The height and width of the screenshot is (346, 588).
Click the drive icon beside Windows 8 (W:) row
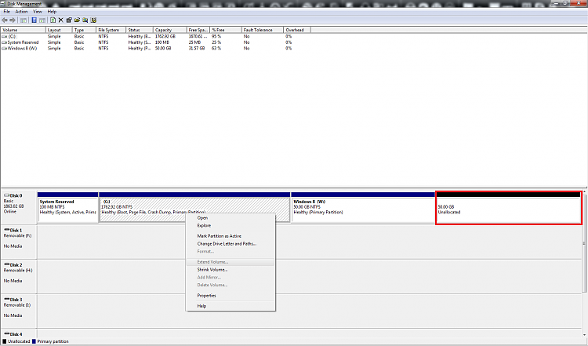[5, 49]
